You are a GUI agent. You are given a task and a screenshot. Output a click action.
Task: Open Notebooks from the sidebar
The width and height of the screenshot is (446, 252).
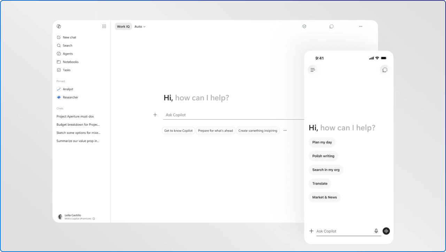pyautogui.click(x=68, y=62)
